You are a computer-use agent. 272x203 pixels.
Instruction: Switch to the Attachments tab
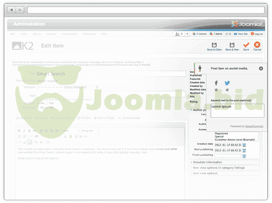(x=129, y=118)
